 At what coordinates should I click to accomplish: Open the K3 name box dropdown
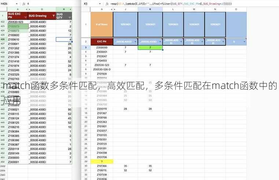click(100, 4)
